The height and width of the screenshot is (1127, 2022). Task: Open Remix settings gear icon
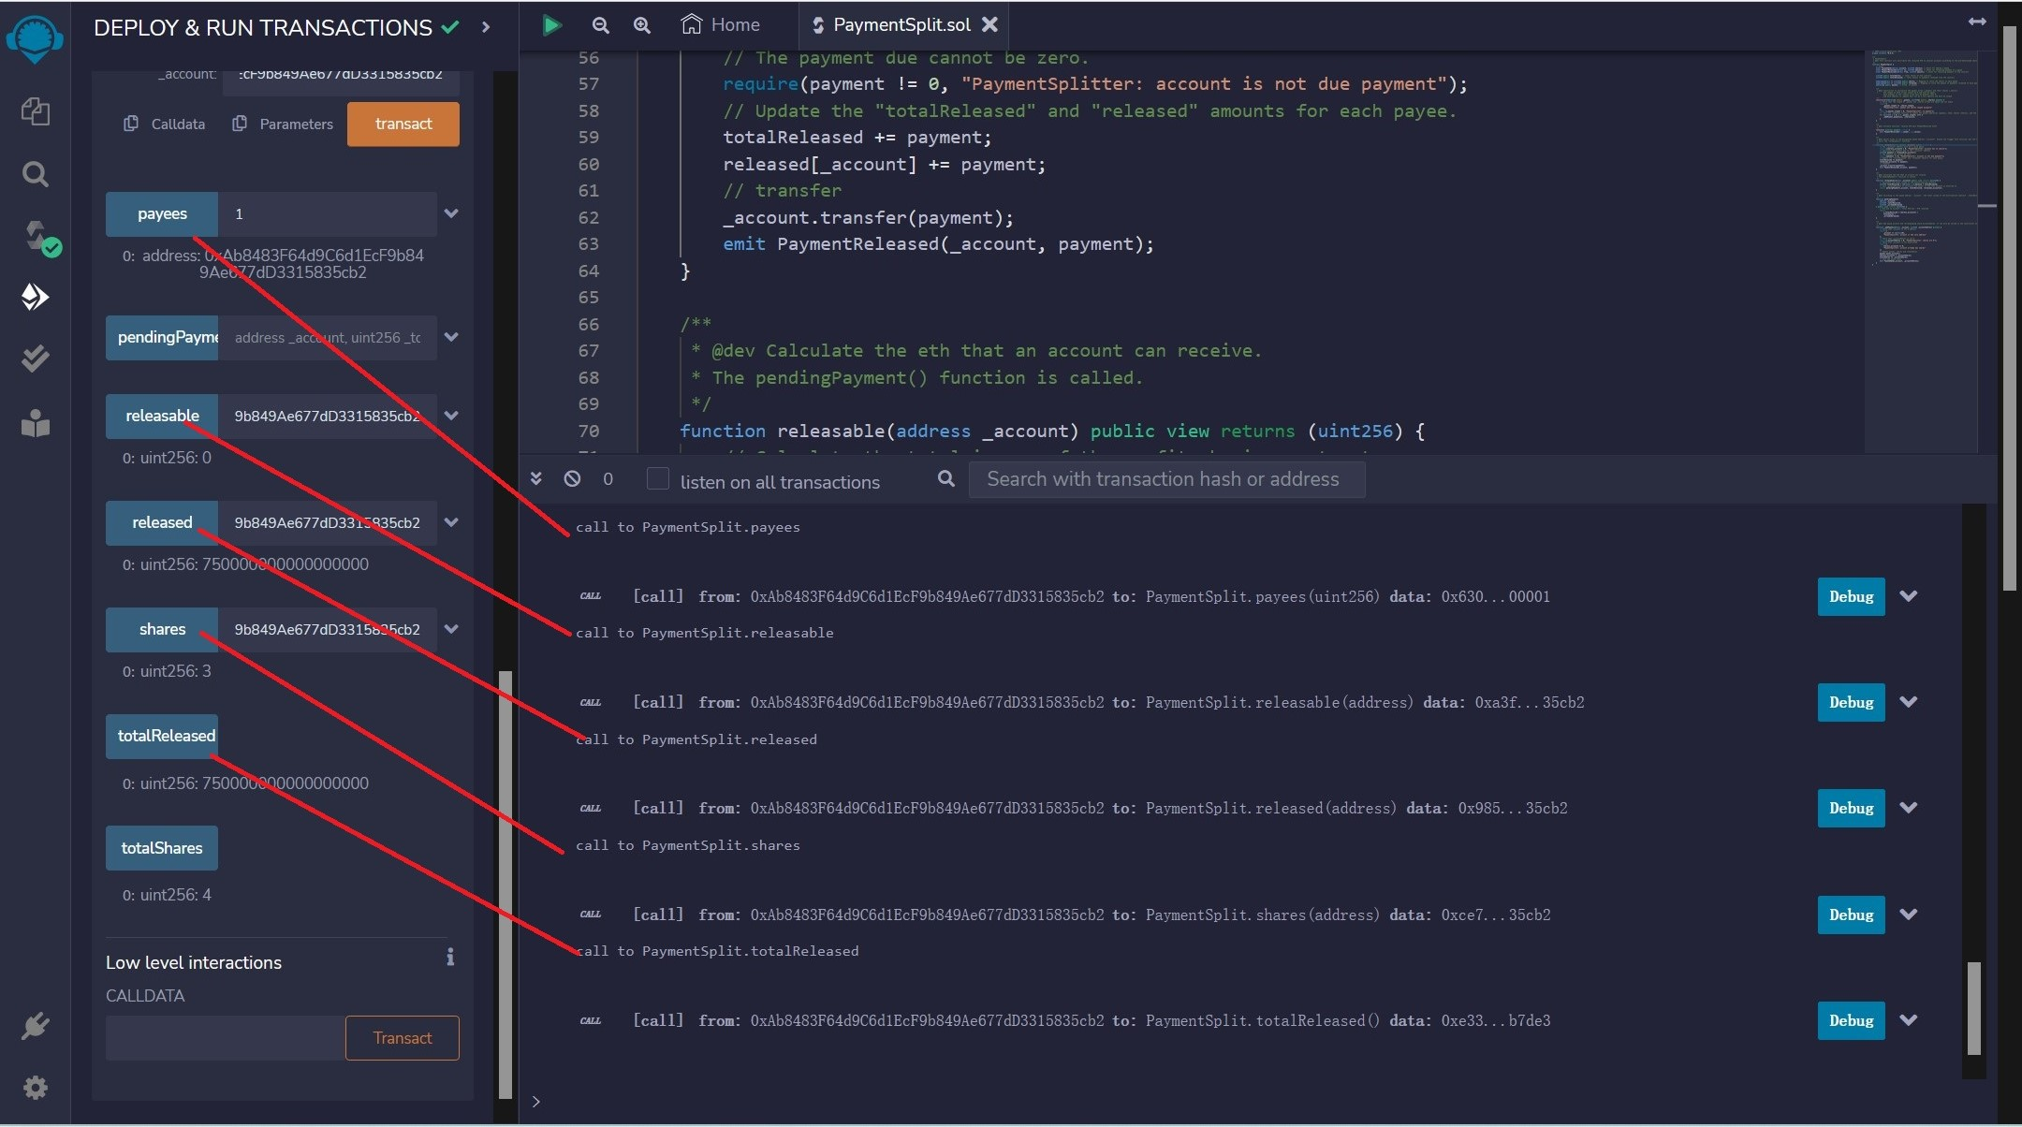point(35,1087)
